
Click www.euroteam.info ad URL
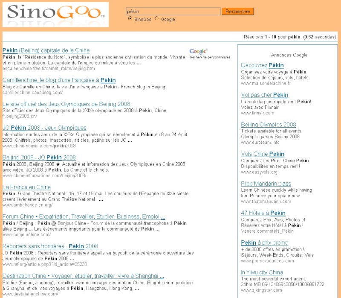coord(260,142)
